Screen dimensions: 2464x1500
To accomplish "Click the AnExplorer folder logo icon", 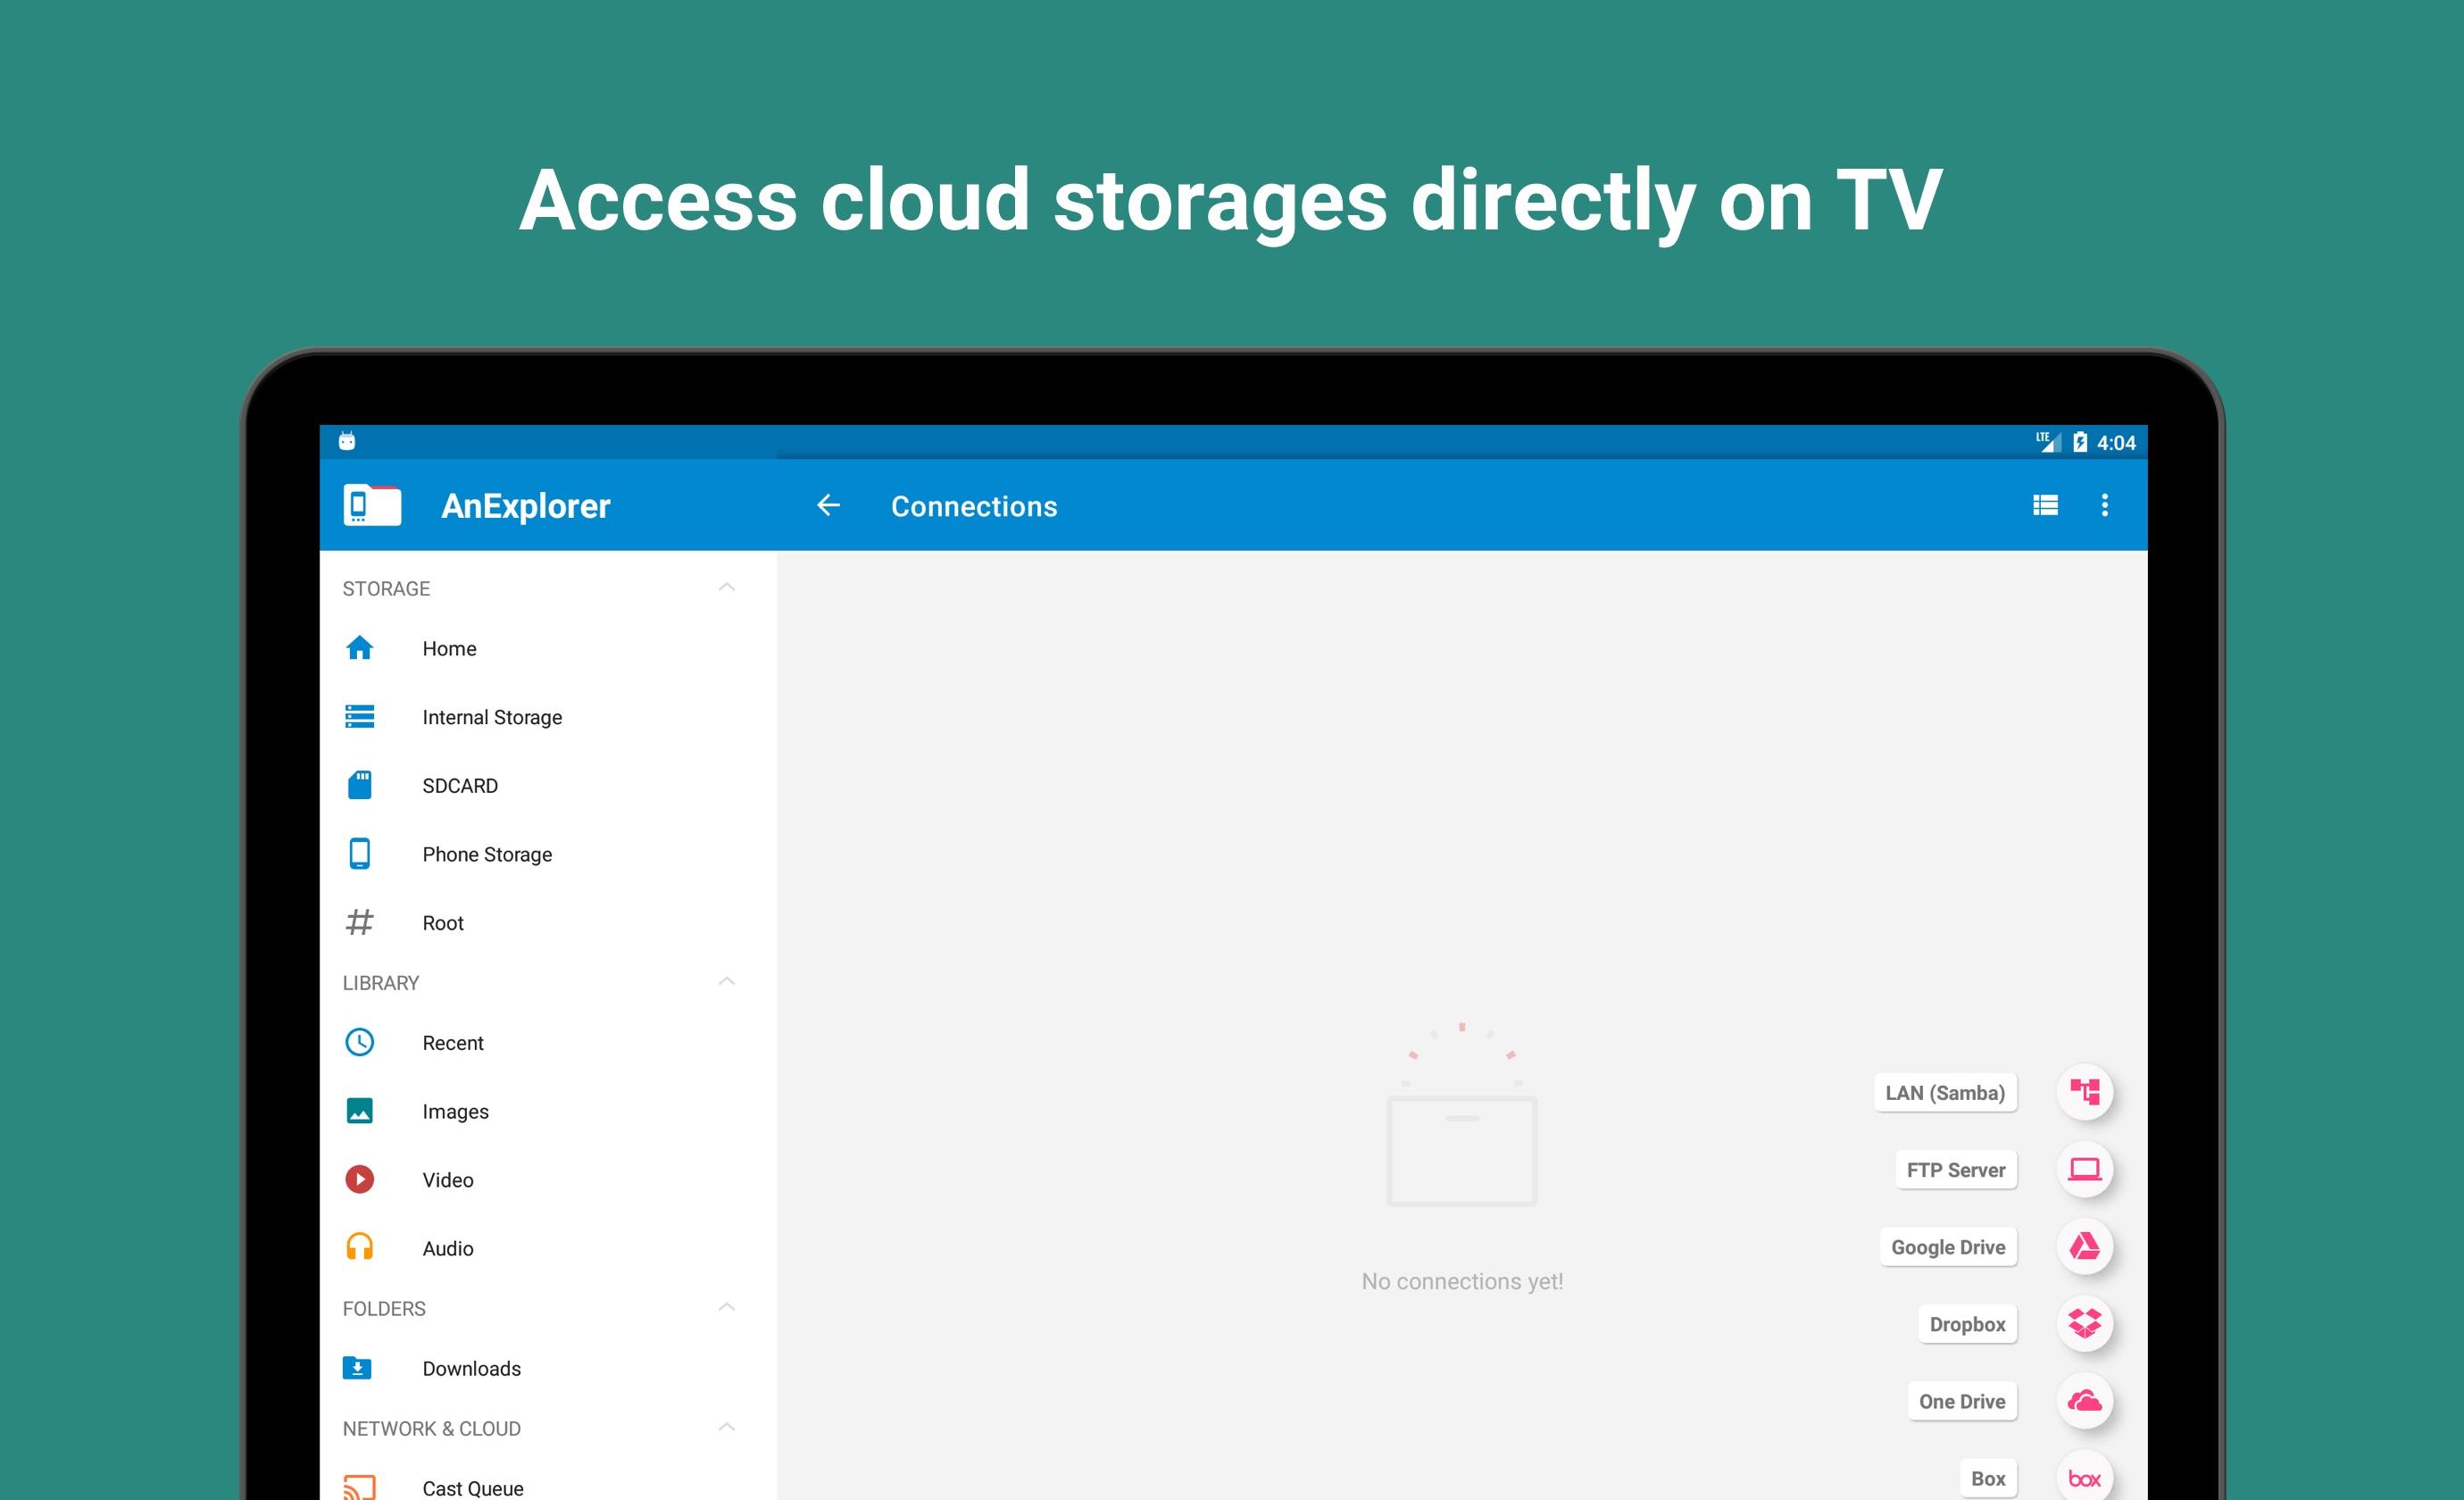I will pos(372,505).
